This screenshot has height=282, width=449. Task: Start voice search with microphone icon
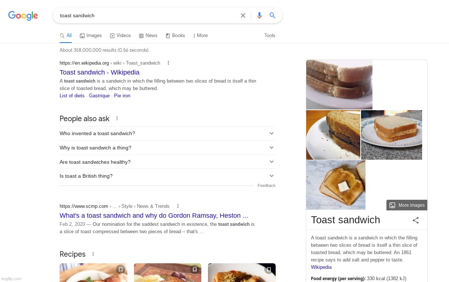click(259, 15)
